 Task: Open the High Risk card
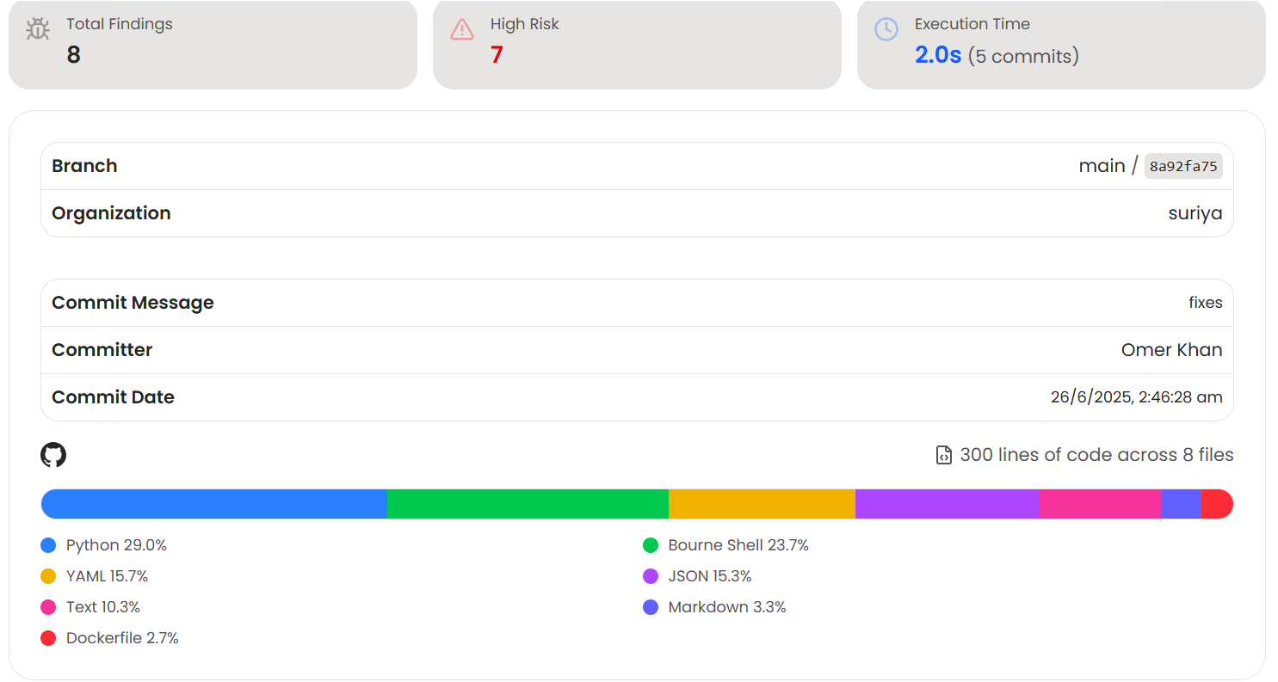pyautogui.click(x=637, y=44)
